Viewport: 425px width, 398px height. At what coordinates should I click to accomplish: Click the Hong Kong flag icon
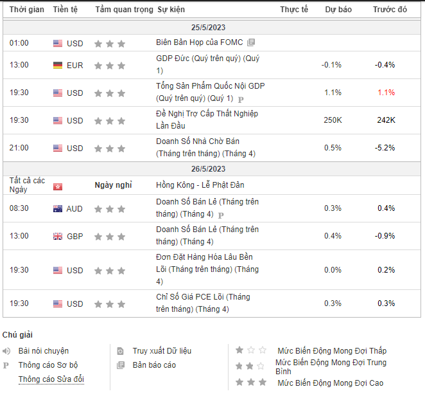(x=58, y=185)
